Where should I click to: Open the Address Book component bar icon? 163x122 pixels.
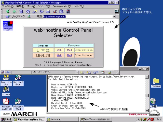[x=103, y=72]
